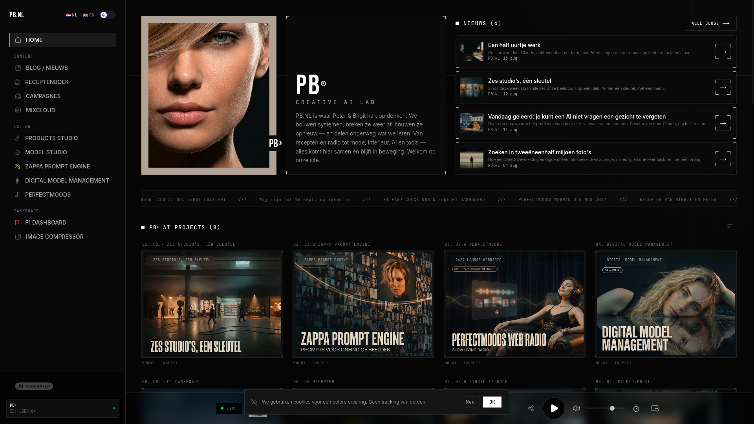Click the MODEL STUDIO camera icon
Screen dimensions: 754x424
(17, 152)
